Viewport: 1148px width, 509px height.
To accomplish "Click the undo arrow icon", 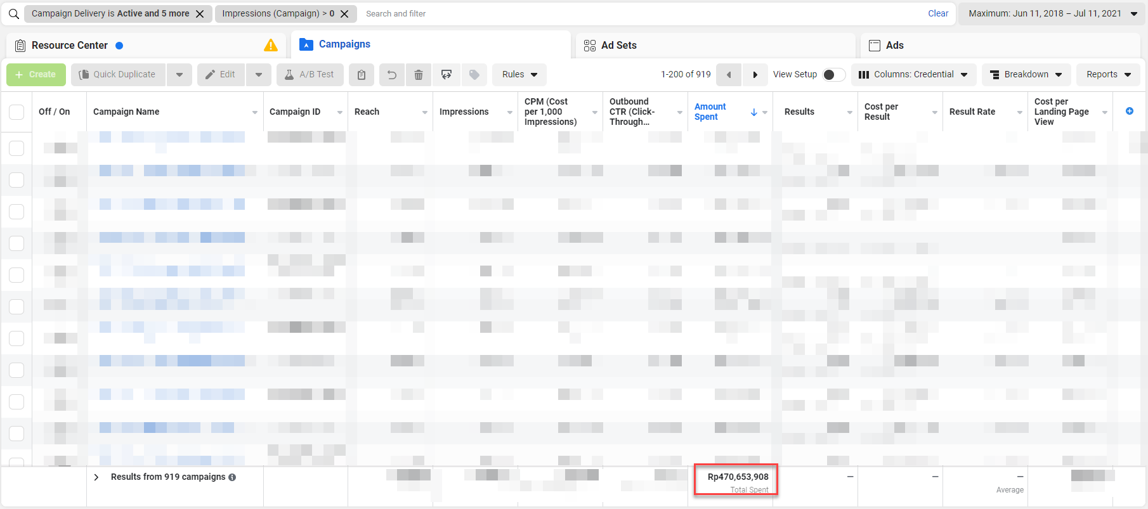I will coord(392,75).
